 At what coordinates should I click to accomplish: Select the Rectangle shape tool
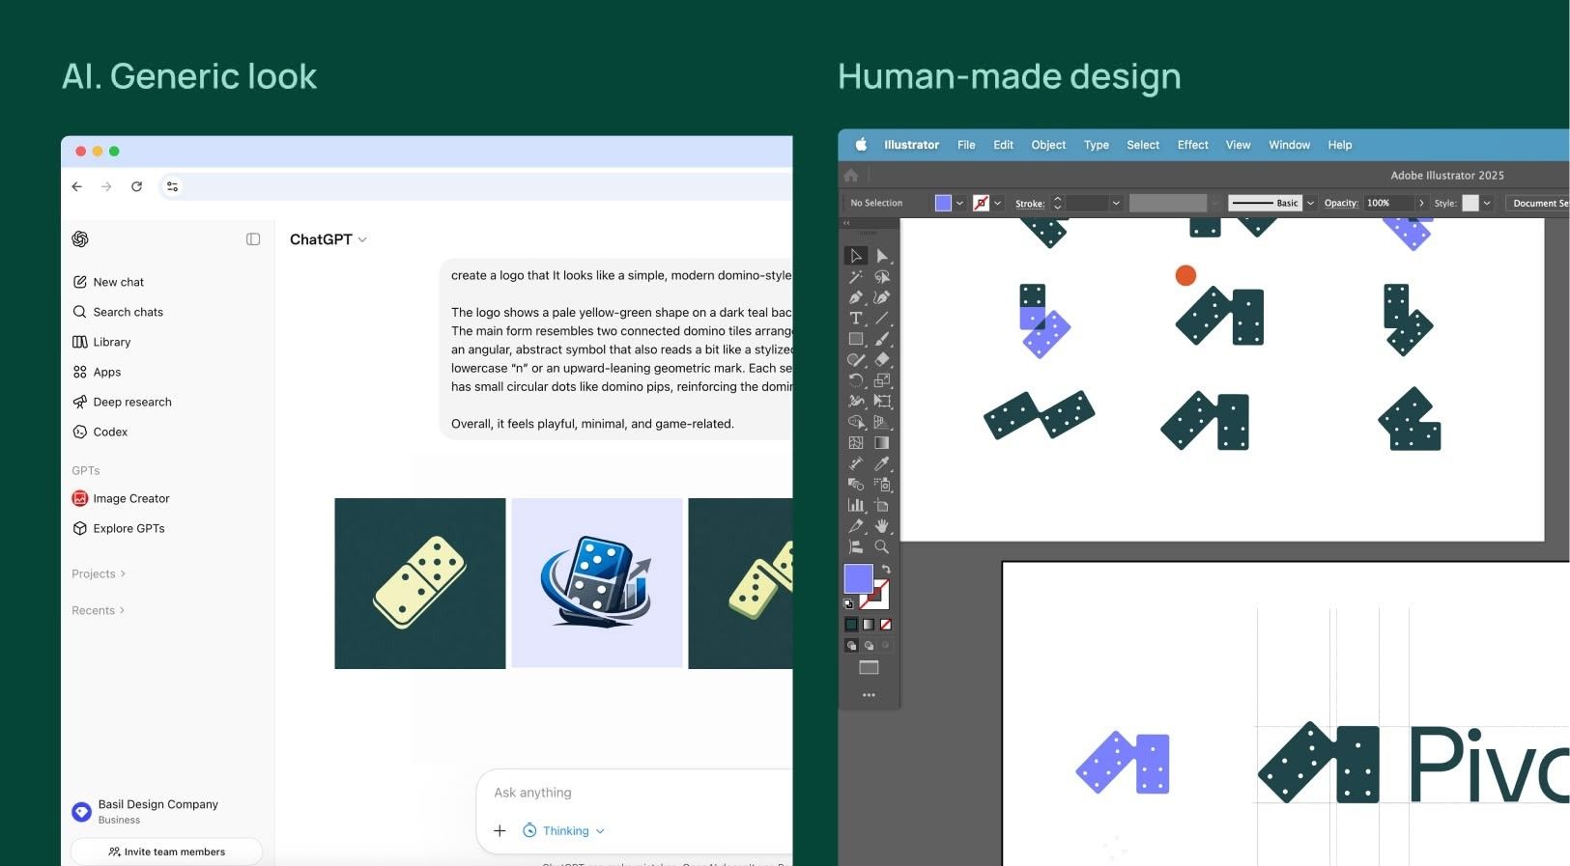click(x=855, y=339)
